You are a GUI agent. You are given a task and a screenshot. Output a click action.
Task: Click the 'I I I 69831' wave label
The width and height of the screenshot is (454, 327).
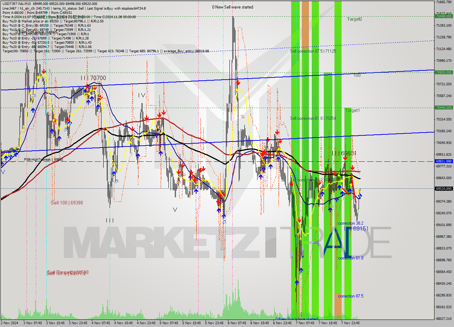point(344,153)
